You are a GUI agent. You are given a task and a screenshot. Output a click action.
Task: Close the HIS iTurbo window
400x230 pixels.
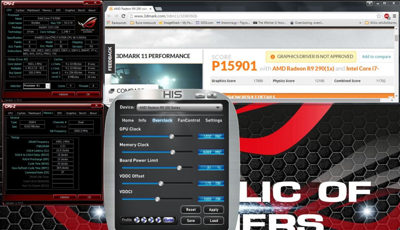click(212, 96)
